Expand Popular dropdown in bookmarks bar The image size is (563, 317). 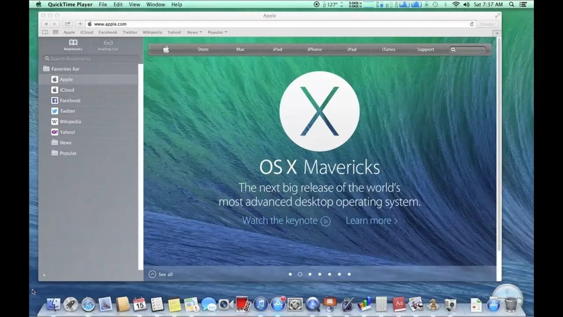[218, 32]
